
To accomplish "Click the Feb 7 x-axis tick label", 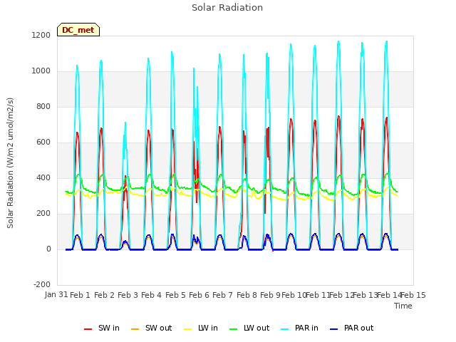I will coord(222,295).
